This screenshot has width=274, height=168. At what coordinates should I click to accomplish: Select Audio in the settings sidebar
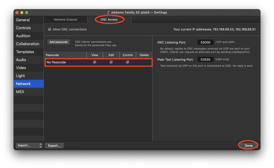[28, 60]
